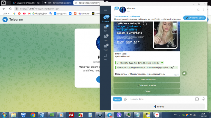Go back in the browser
Screen dimensions: 211x118
tap(4, 8)
